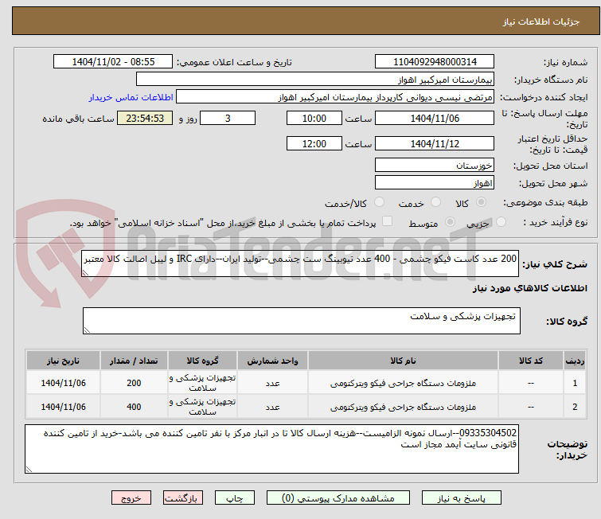Click quantity cell 200 in row 1
The height and width of the screenshot is (519, 601).
(134, 383)
